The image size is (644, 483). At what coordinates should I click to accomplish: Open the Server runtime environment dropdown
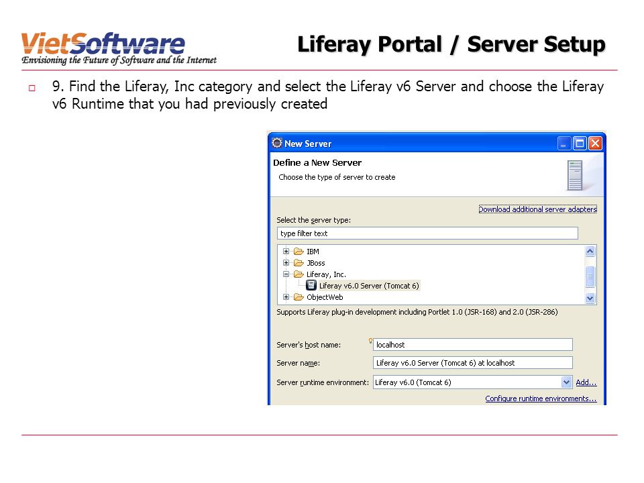pos(566,382)
